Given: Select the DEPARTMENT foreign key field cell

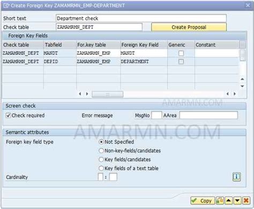Looking at the screenshot, I should point(144,62).
